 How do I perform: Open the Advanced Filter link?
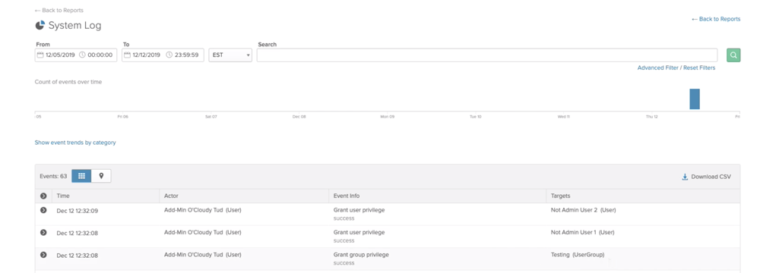tap(657, 67)
